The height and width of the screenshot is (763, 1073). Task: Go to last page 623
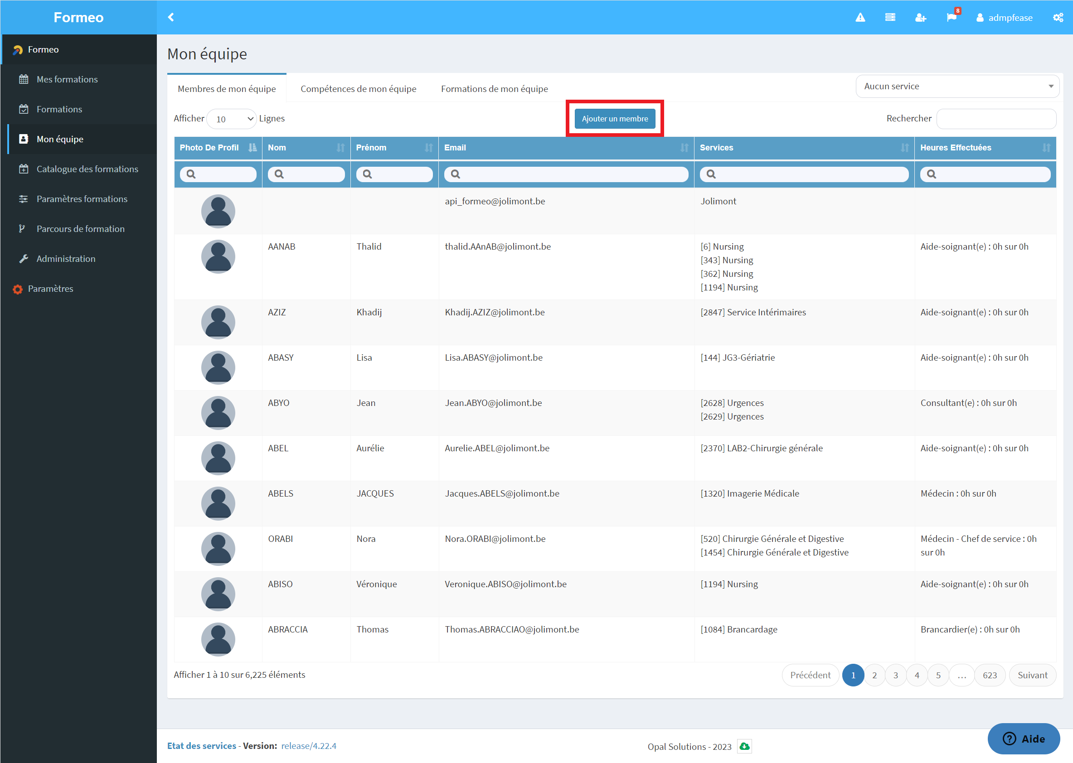990,675
